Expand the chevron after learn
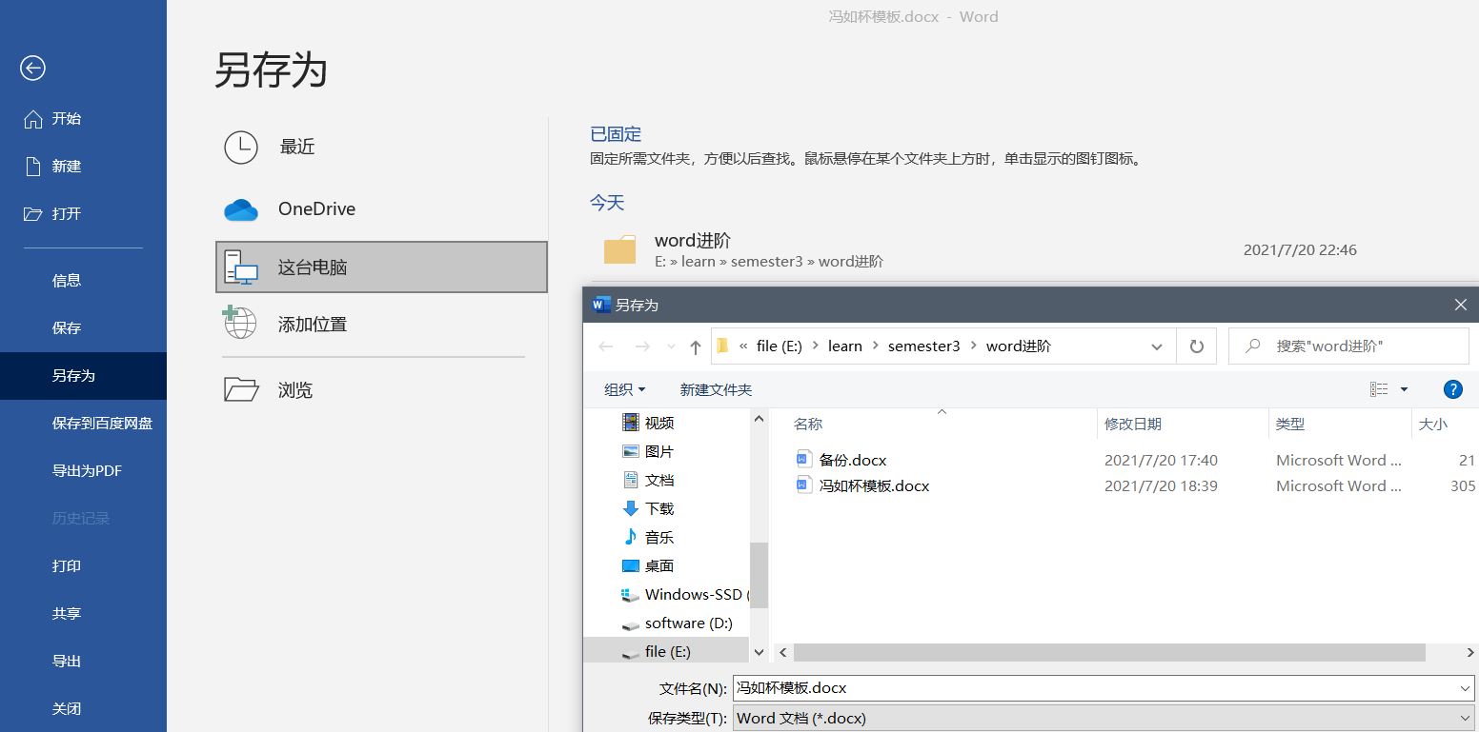Screen dimensions: 1479x732 (875, 346)
